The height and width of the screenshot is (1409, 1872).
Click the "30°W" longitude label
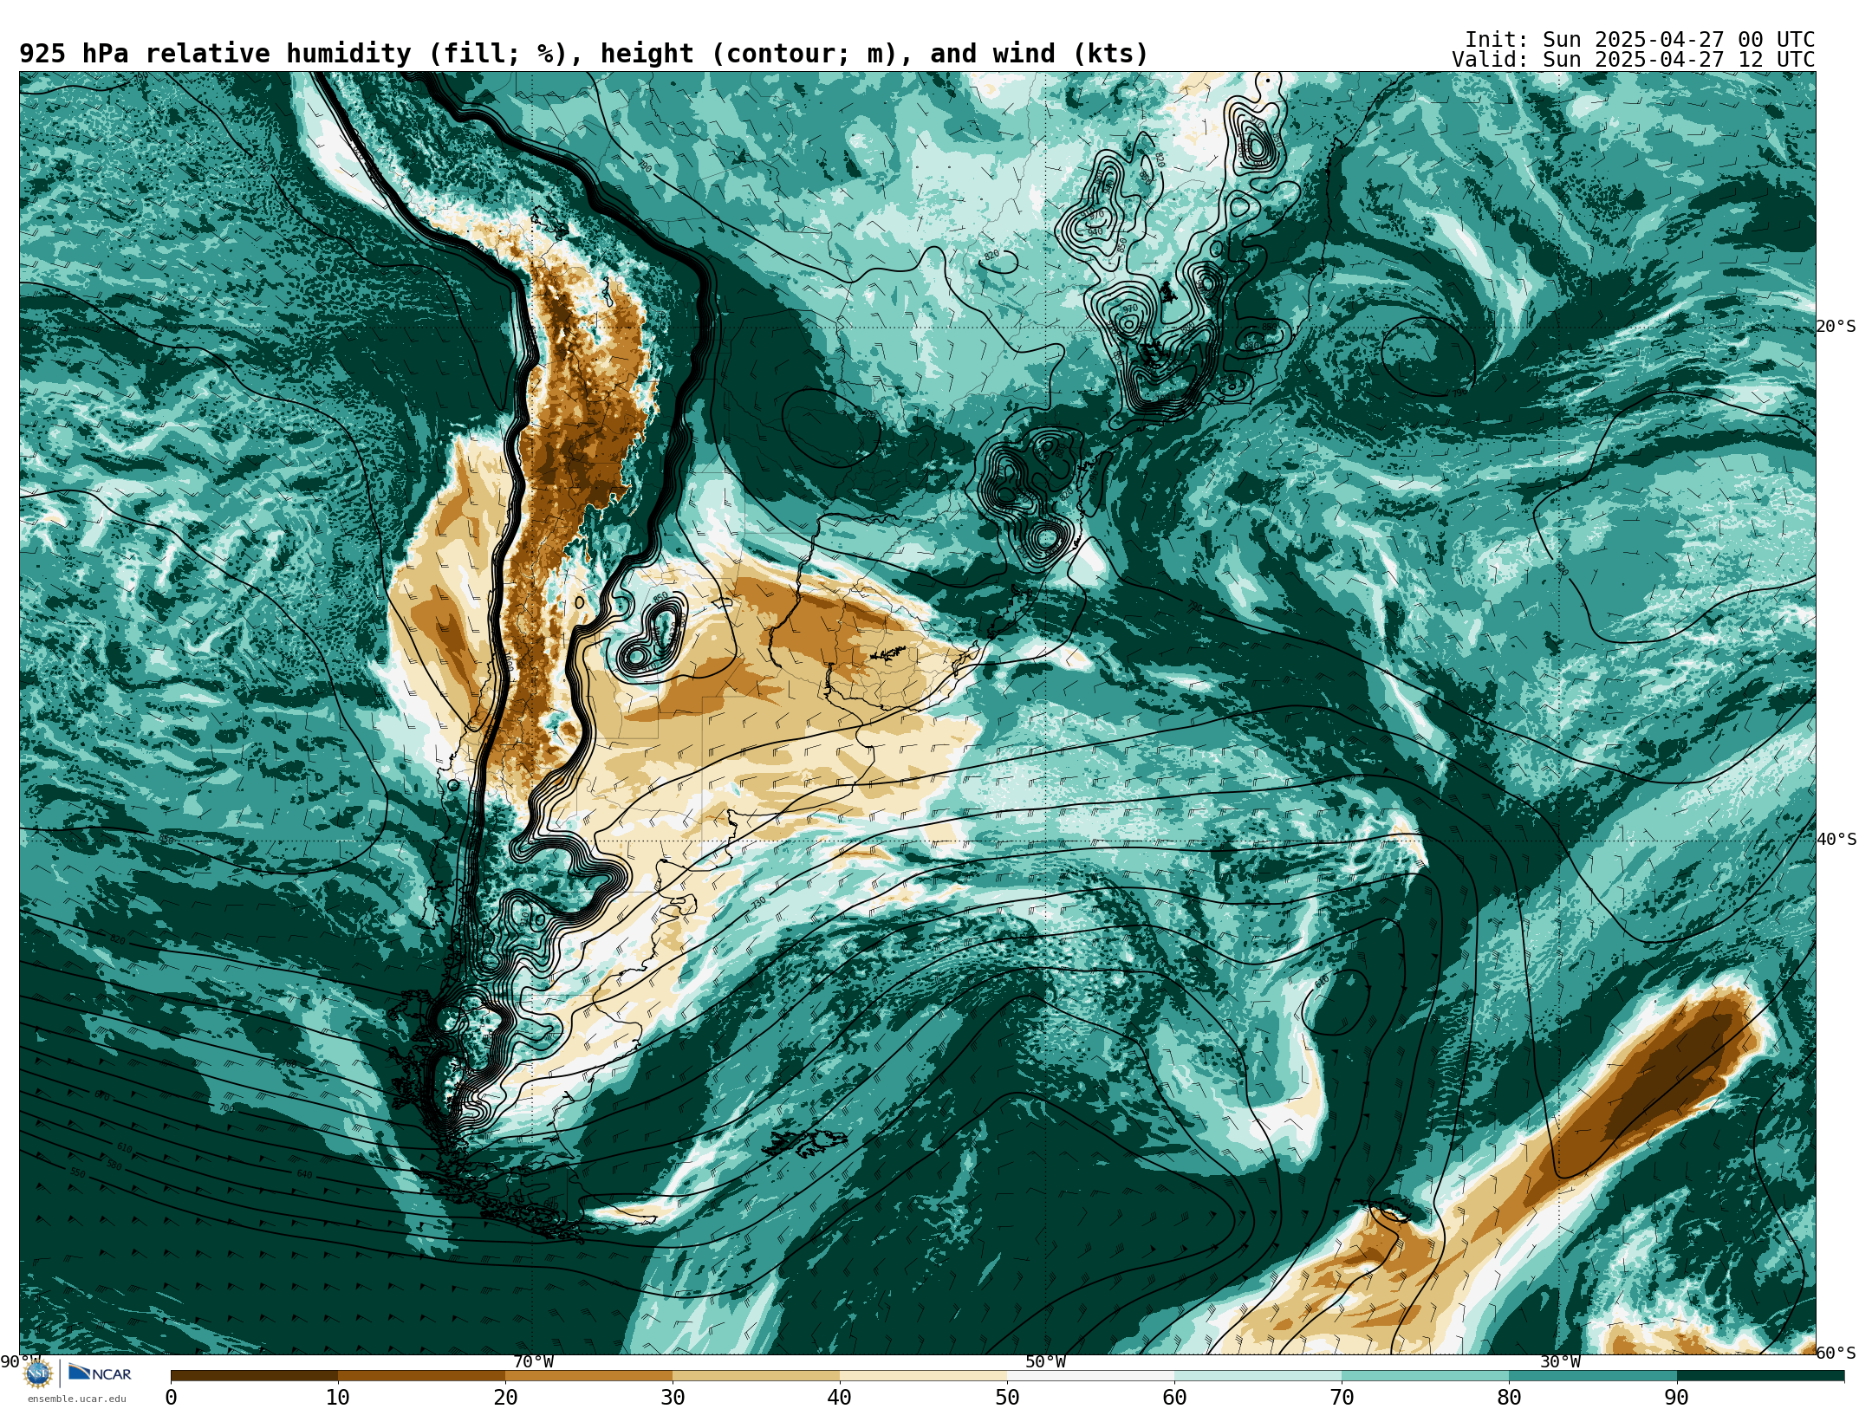tap(1560, 1361)
